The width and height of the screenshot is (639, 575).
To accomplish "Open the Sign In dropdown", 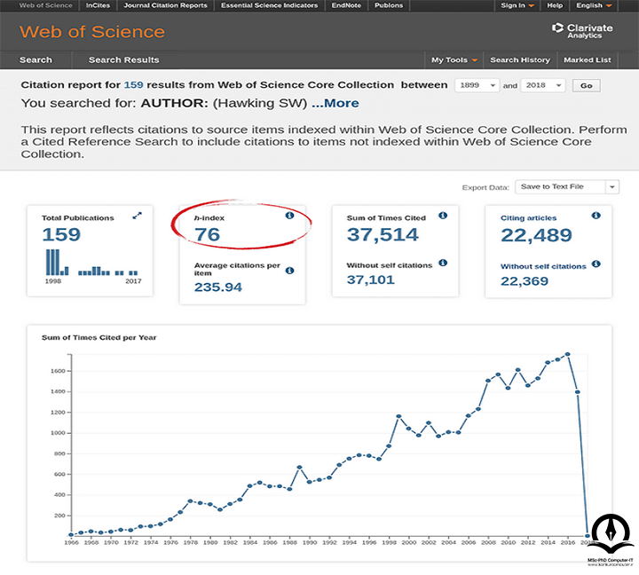I will click(517, 5).
